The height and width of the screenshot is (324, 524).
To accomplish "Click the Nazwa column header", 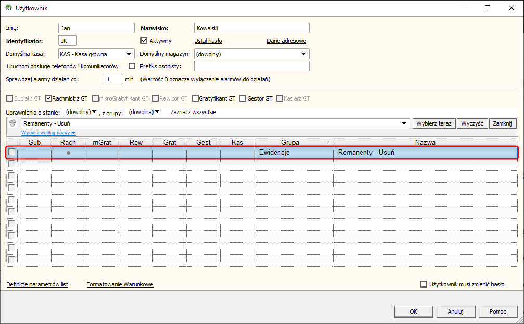I will (425, 142).
